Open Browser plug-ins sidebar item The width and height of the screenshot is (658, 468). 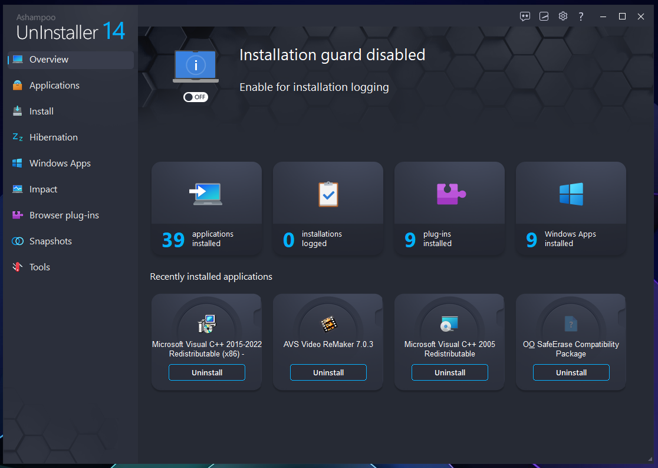(64, 215)
